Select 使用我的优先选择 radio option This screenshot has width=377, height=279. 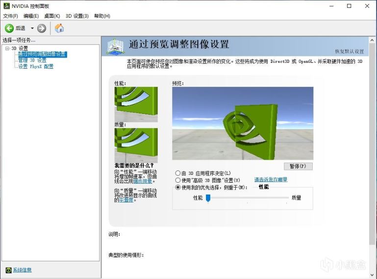click(x=178, y=187)
